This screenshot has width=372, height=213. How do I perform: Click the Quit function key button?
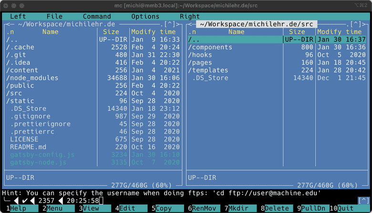(346, 209)
